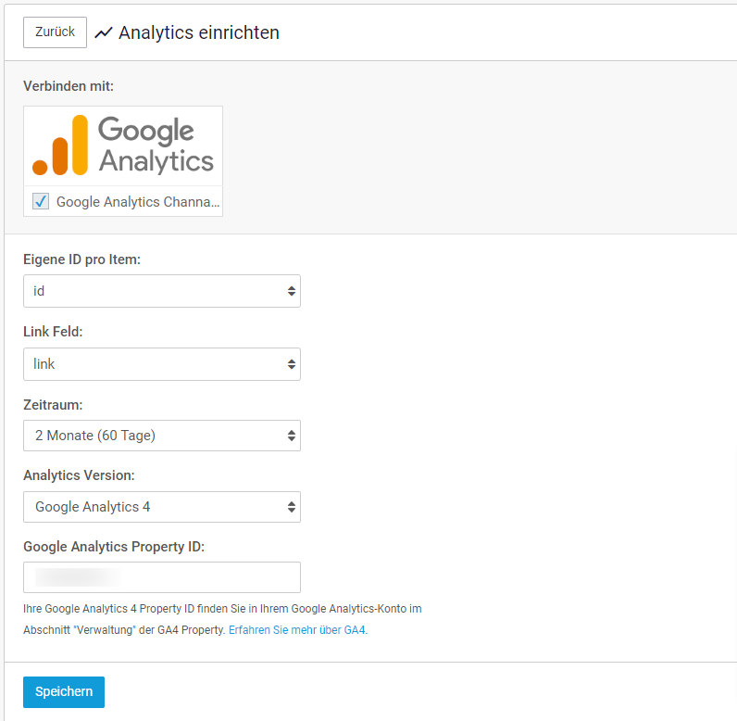Open the Eigene ID pro Item dropdown
737x721 pixels.
point(162,291)
